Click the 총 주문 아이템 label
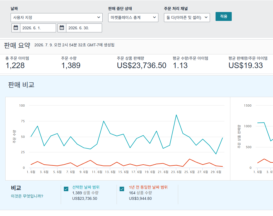Viewport: 273px width, 216px height. coord(17,58)
